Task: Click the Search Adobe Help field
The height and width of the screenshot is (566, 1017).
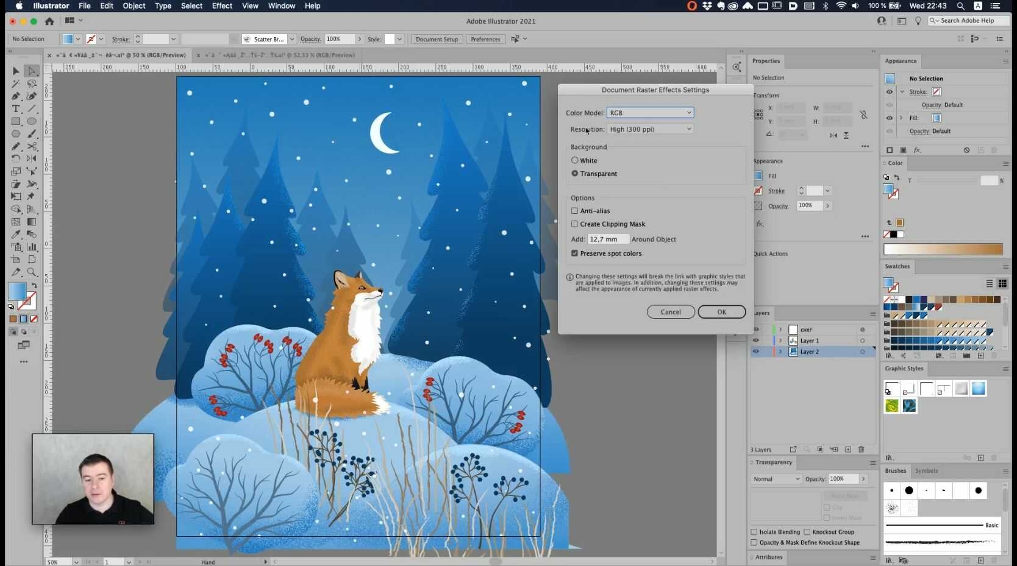Action: pyautogui.click(x=969, y=21)
